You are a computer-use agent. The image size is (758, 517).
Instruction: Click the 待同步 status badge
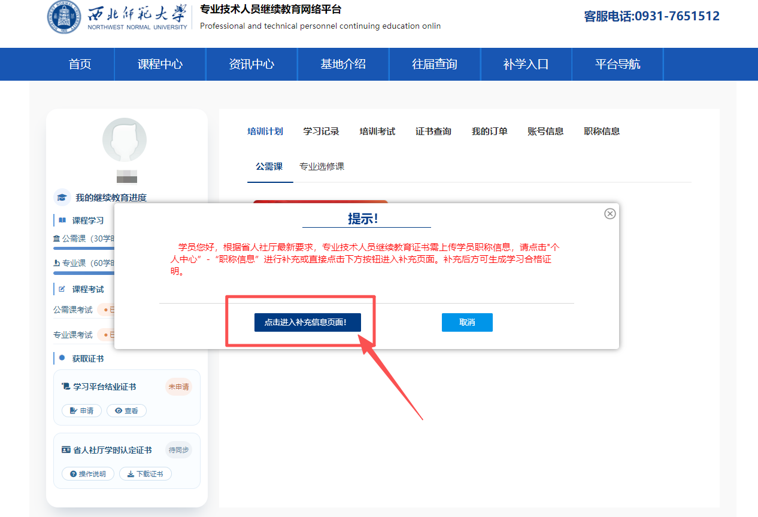(x=178, y=450)
